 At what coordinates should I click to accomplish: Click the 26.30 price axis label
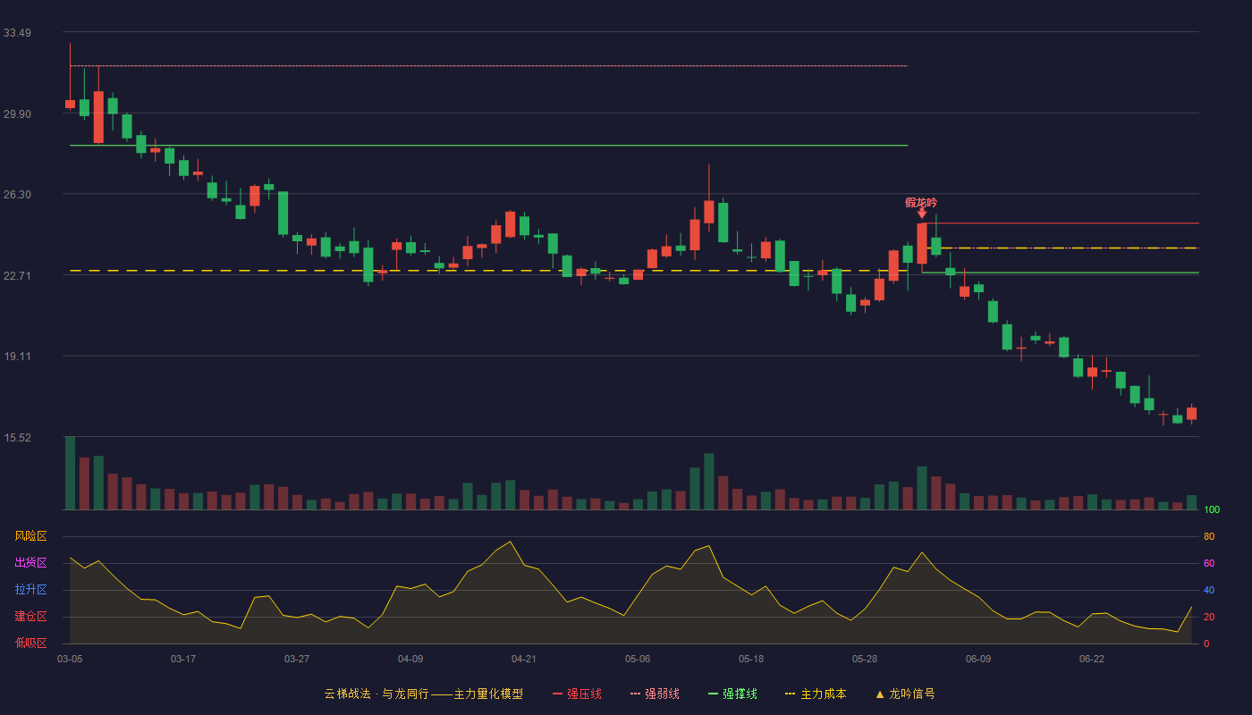click(x=18, y=195)
